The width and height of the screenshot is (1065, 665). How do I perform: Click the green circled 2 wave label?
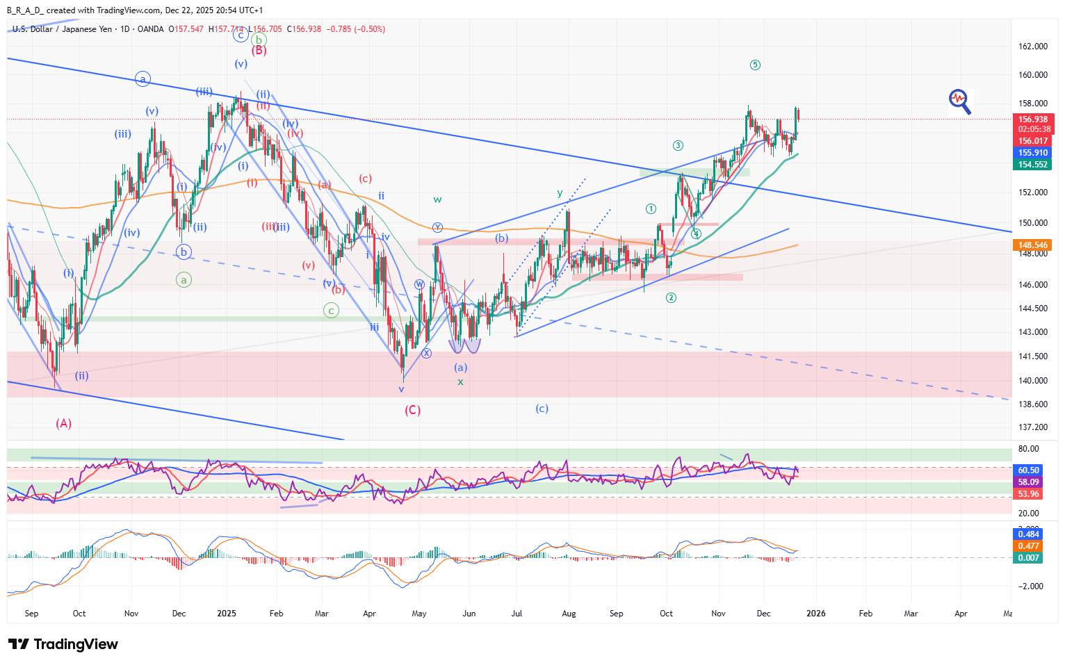(671, 298)
